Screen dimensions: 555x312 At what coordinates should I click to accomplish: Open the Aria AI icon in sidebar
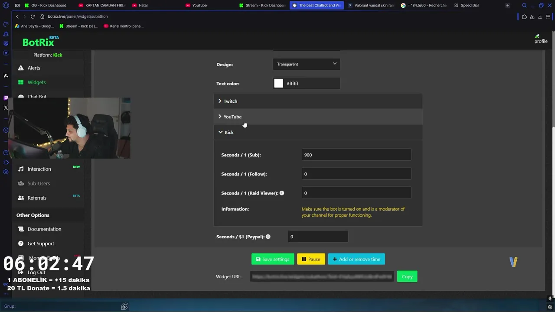click(6, 75)
